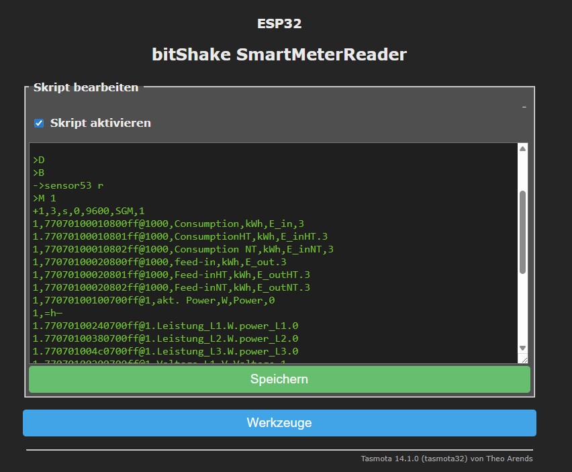
Task: Click the "Leistung_L2.W.power_L2.0" line
Action: click(x=166, y=339)
